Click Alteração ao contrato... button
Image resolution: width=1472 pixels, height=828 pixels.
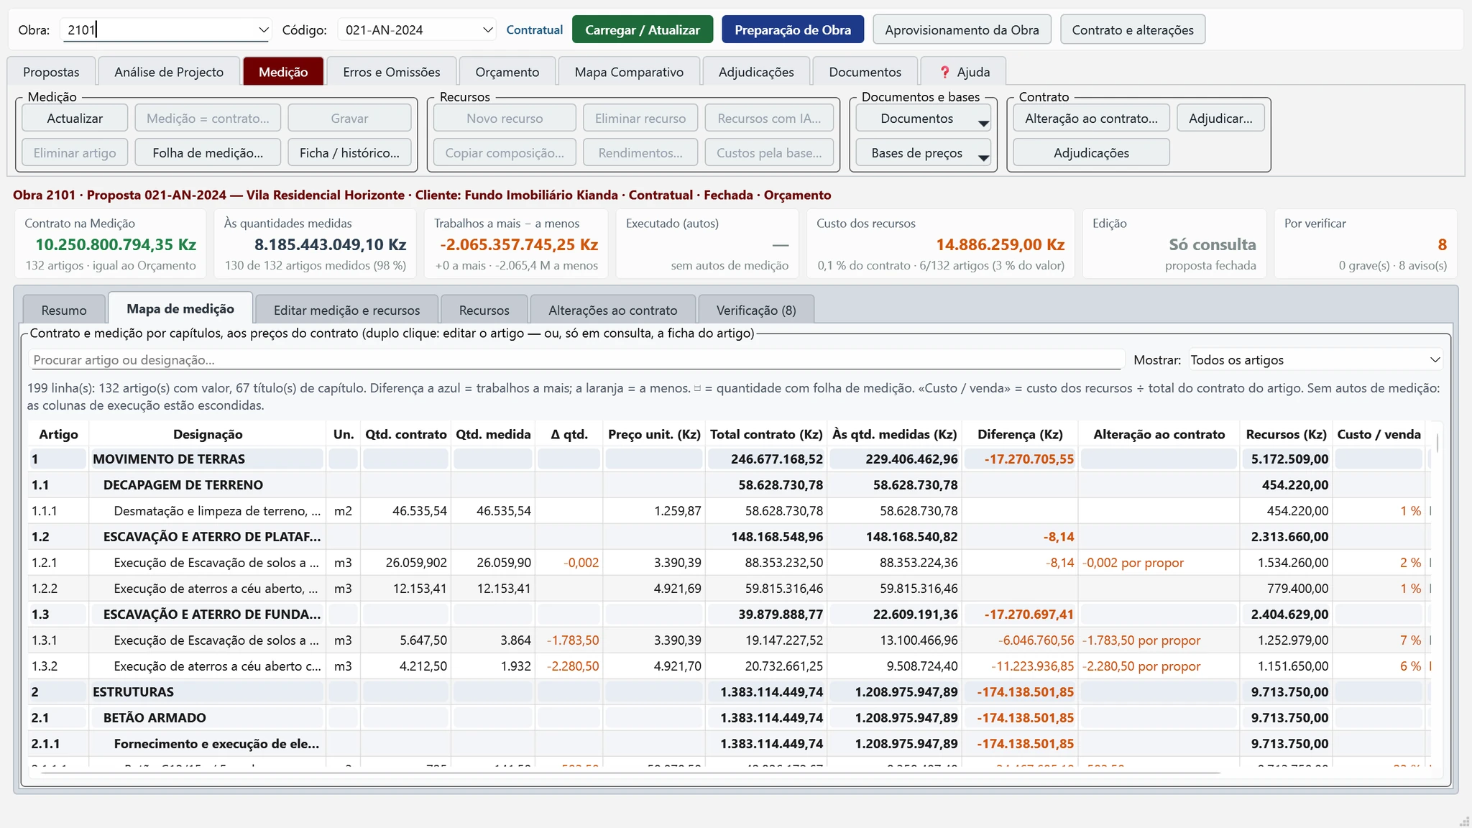[1091, 119]
